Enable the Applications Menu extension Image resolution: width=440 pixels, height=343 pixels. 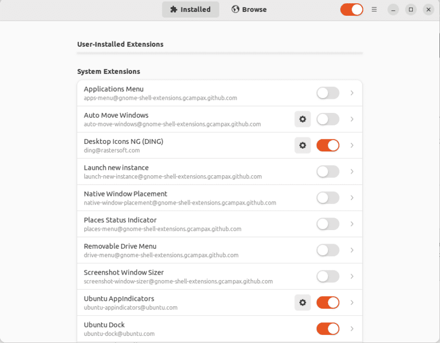(328, 93)
